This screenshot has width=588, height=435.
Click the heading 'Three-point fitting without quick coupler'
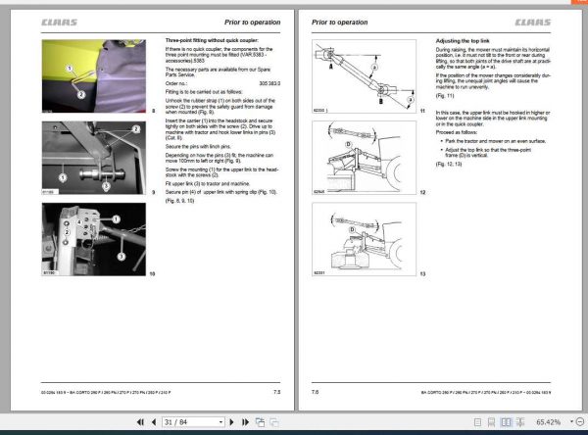click(212, 40)
